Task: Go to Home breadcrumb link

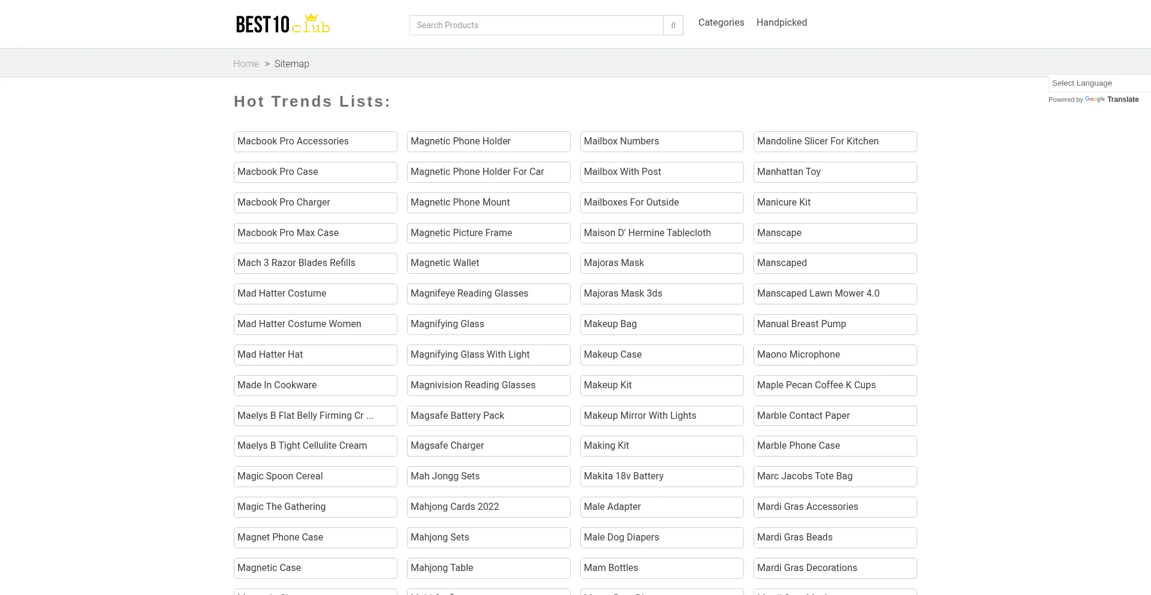Action: pos(246,64)
